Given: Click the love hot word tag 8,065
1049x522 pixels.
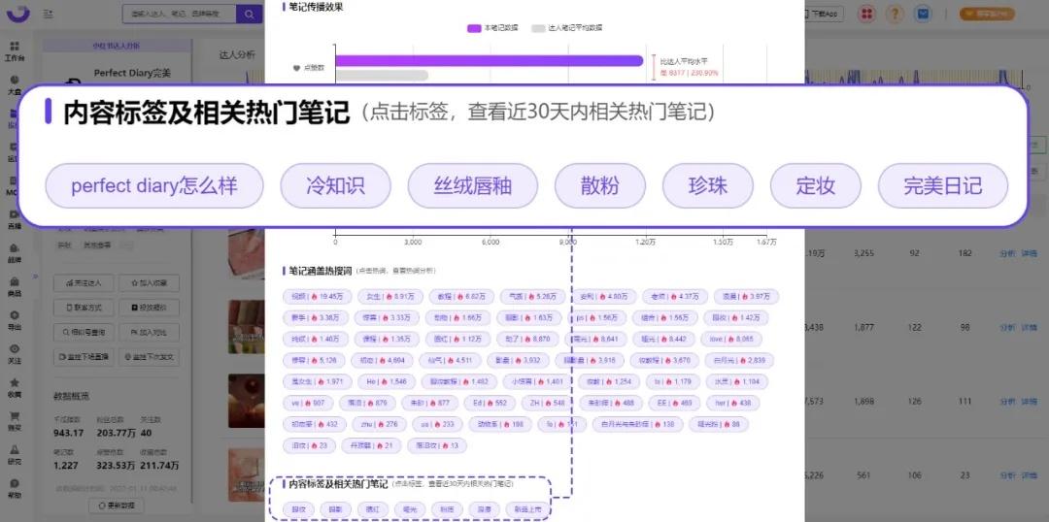Looking at the screenshot, I should [x=731, y=339].
